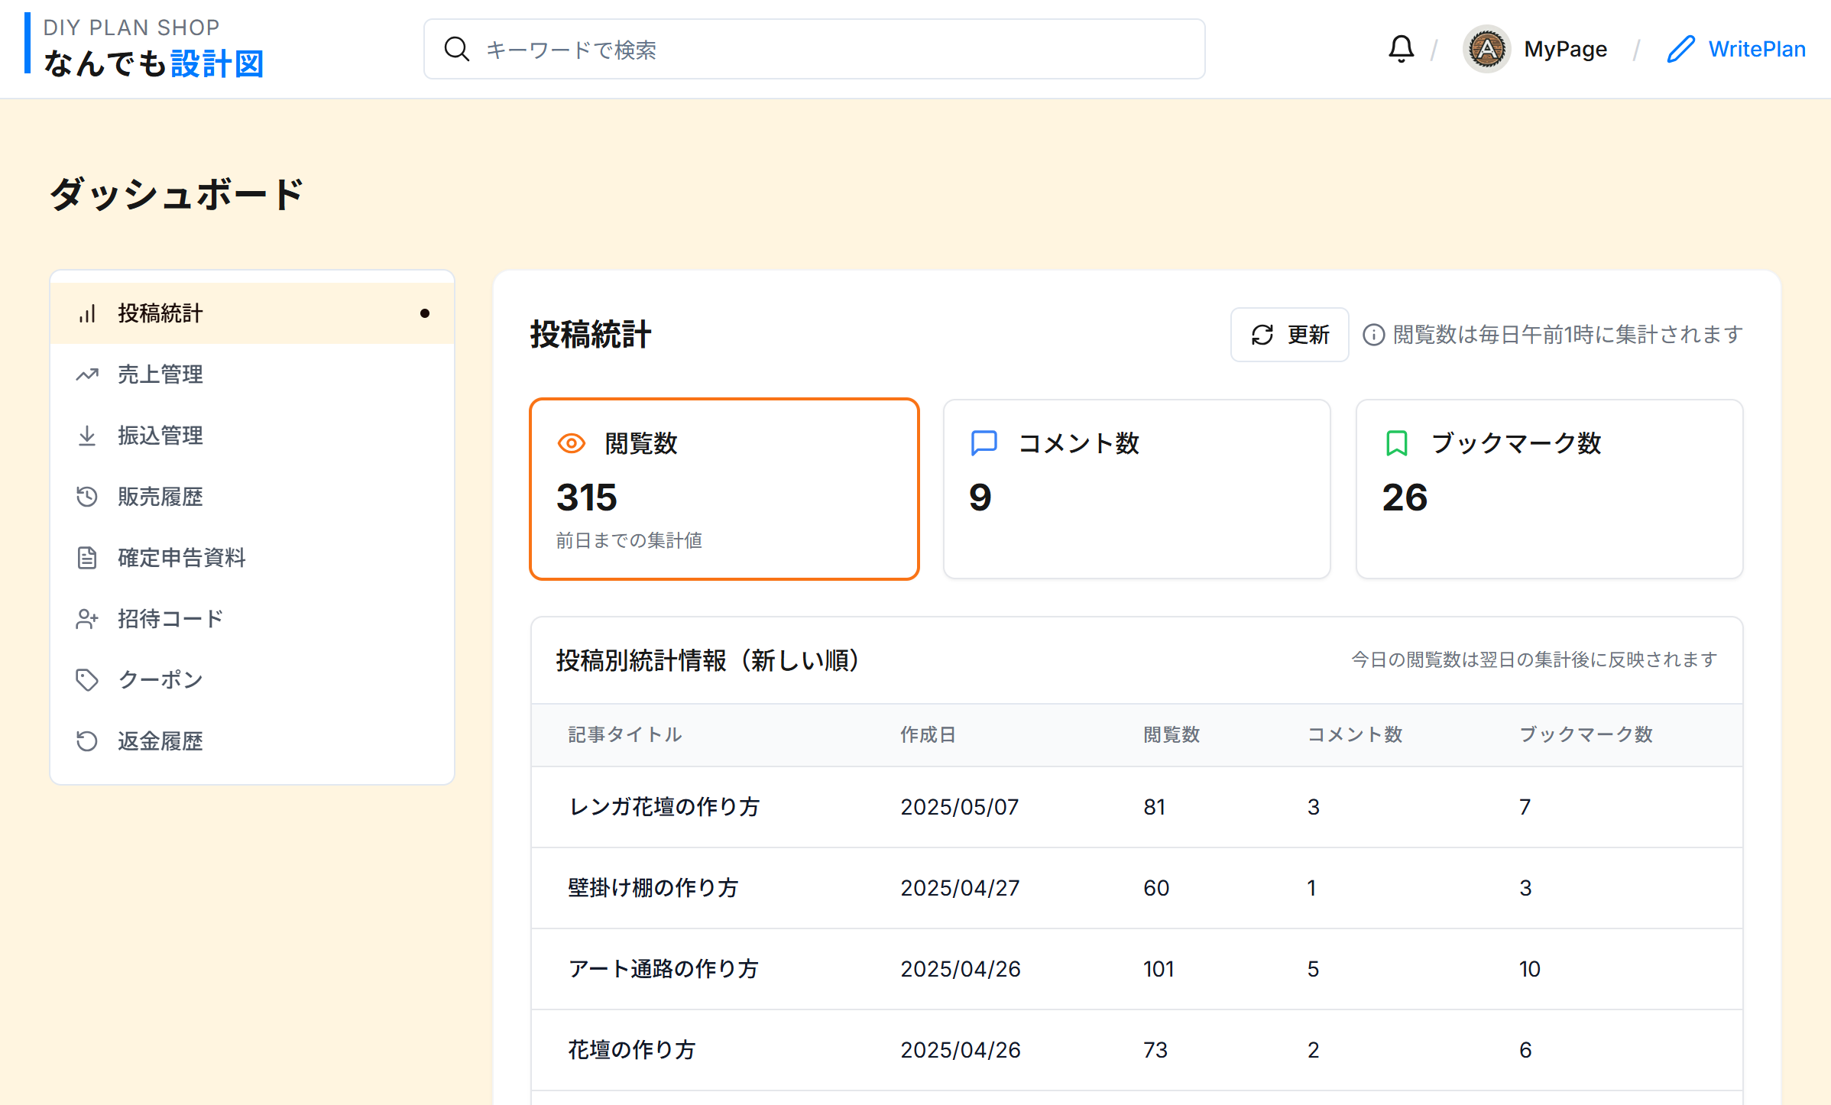
Task: Click the 記事タイトル column header
Action: tap(625, 735)
